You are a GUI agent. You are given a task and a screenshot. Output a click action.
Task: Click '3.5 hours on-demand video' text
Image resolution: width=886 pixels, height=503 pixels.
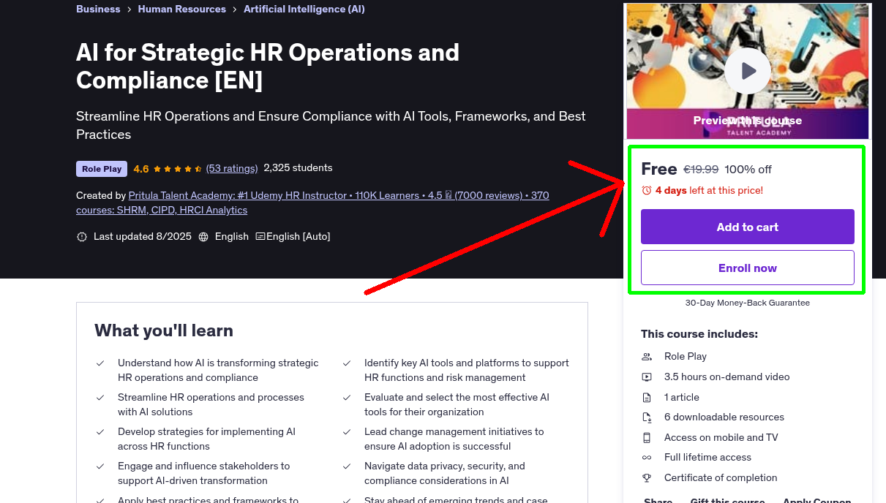coord(727,377)
